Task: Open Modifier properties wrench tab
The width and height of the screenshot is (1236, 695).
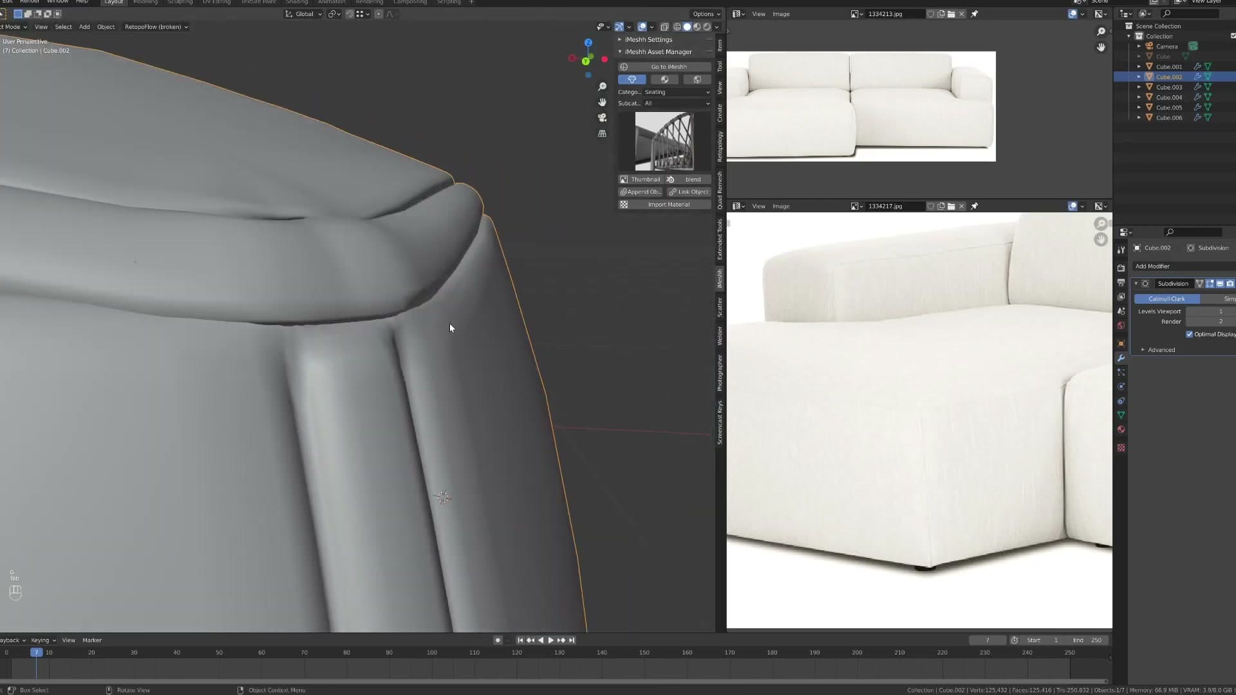Action: [x=1121, y=358]
